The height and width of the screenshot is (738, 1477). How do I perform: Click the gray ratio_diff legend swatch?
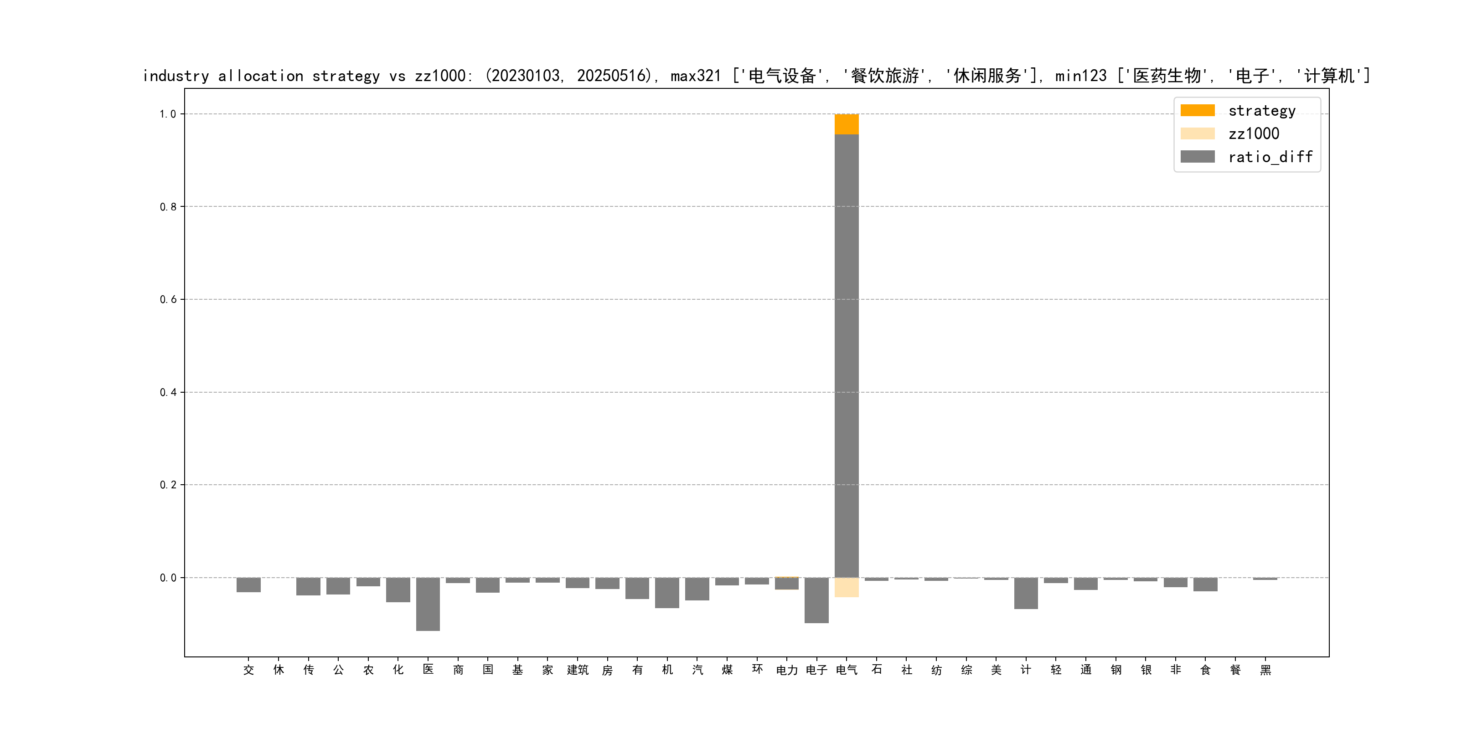(x=1197, y=156)
